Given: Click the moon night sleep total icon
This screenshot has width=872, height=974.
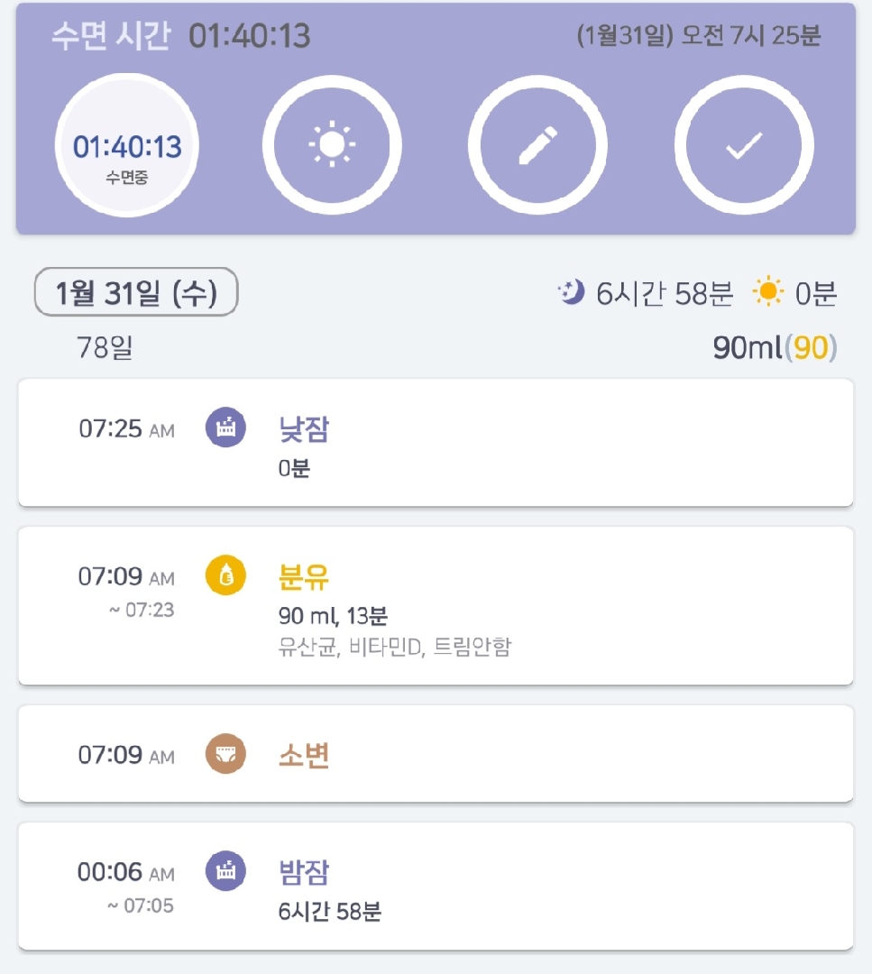Looking at the screenshot, I should [570, 292].
